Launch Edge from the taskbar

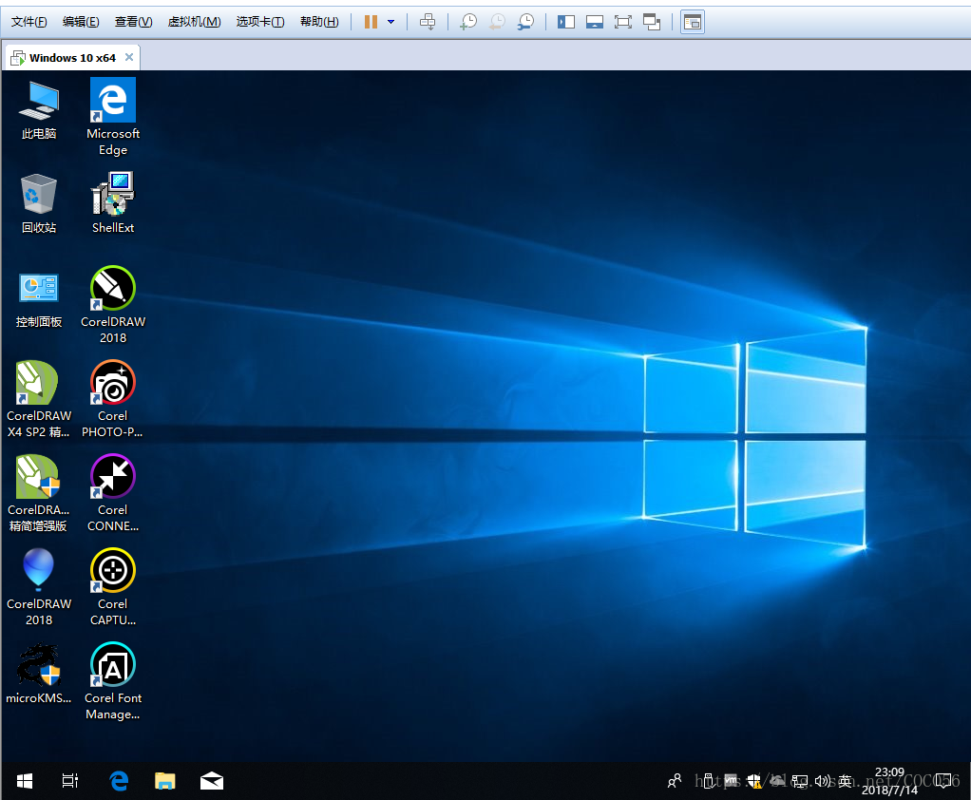click(x=118, y=781)
